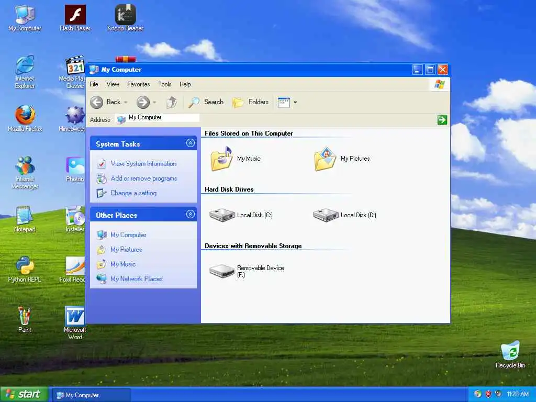Image resolution: width=536 pixels, height=402 pixels.
Task: Select the Local Disk (C:) drive
Action: (x=222, y=215)
